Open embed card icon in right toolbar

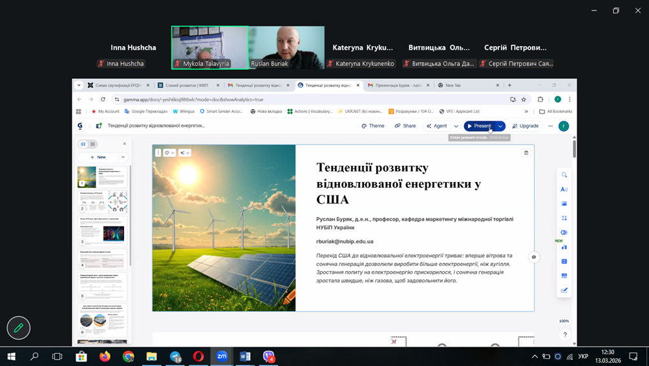[x=564, y=276]
